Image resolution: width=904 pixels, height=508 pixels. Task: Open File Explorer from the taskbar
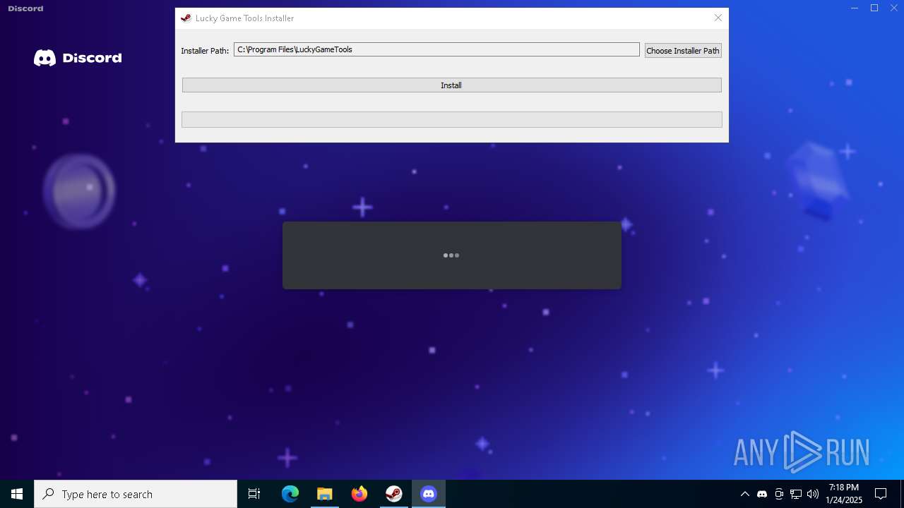(x=325, y=494)
